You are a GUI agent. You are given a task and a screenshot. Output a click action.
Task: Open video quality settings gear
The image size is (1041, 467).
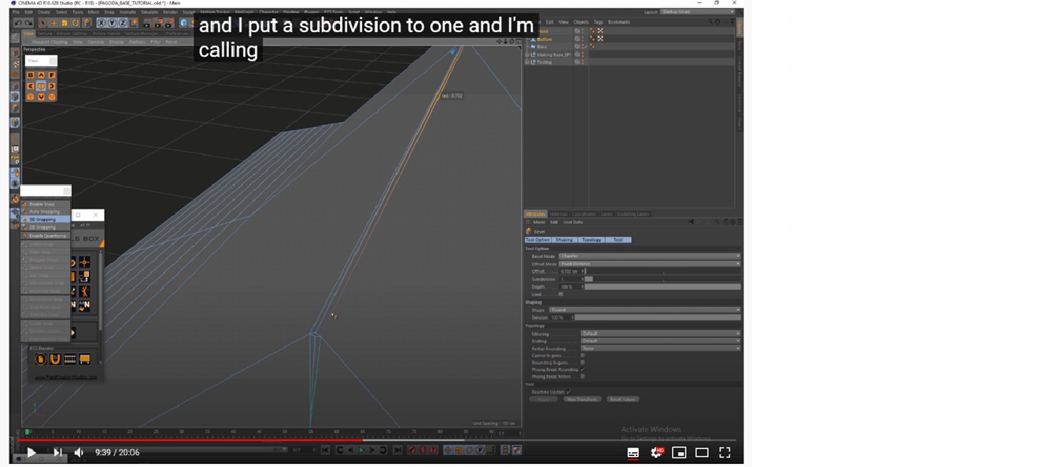click(656, 453)
